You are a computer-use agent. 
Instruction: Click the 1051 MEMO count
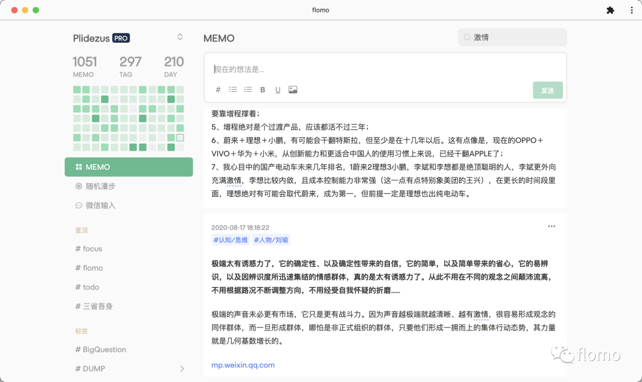tap(84, 66)
